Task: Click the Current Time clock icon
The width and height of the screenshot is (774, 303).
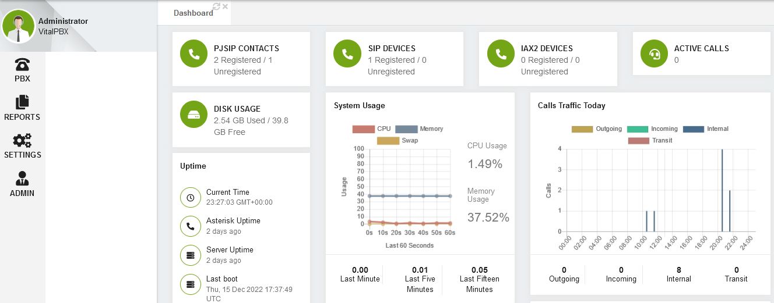Action: (191, 198)
